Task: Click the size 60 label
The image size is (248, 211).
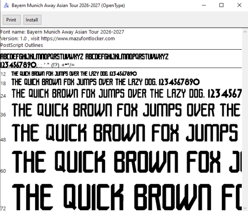Action: coord(3,171)
